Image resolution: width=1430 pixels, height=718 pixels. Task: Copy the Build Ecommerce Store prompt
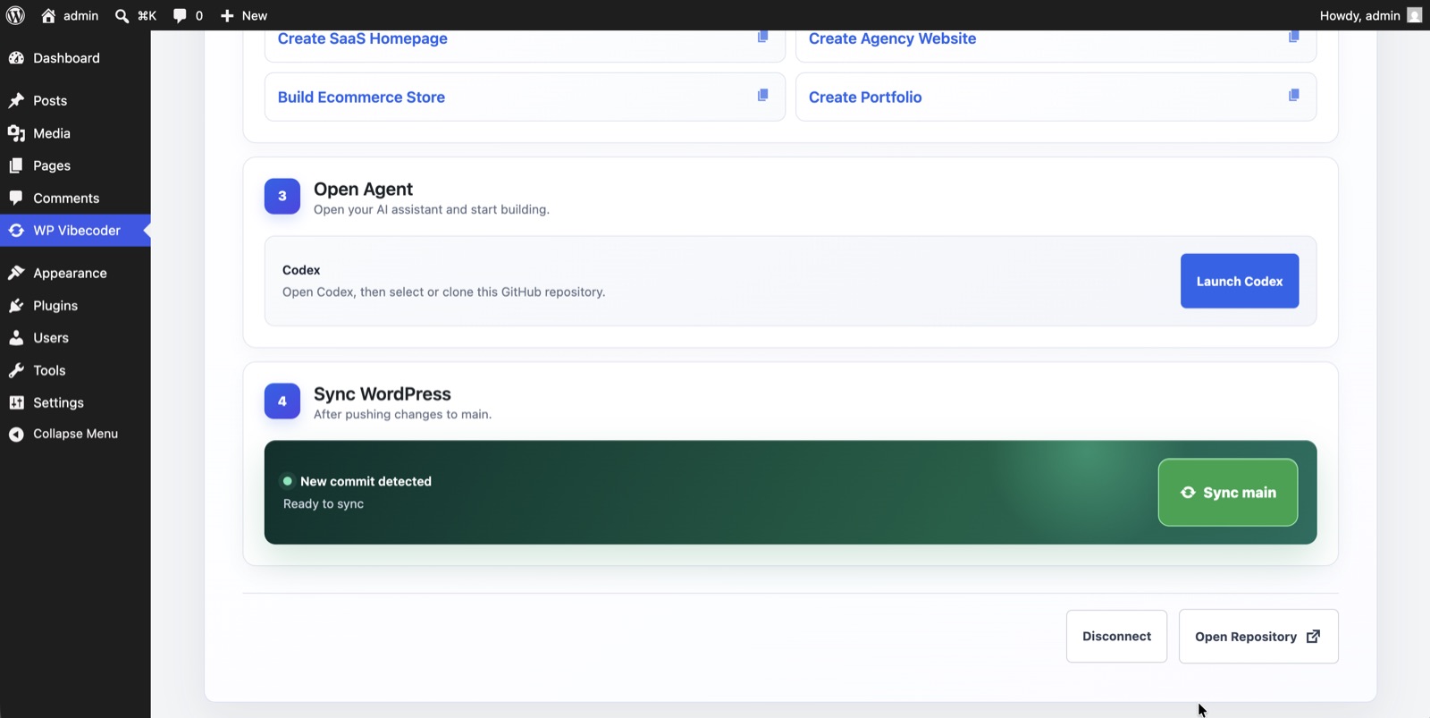tap(762, 95)
